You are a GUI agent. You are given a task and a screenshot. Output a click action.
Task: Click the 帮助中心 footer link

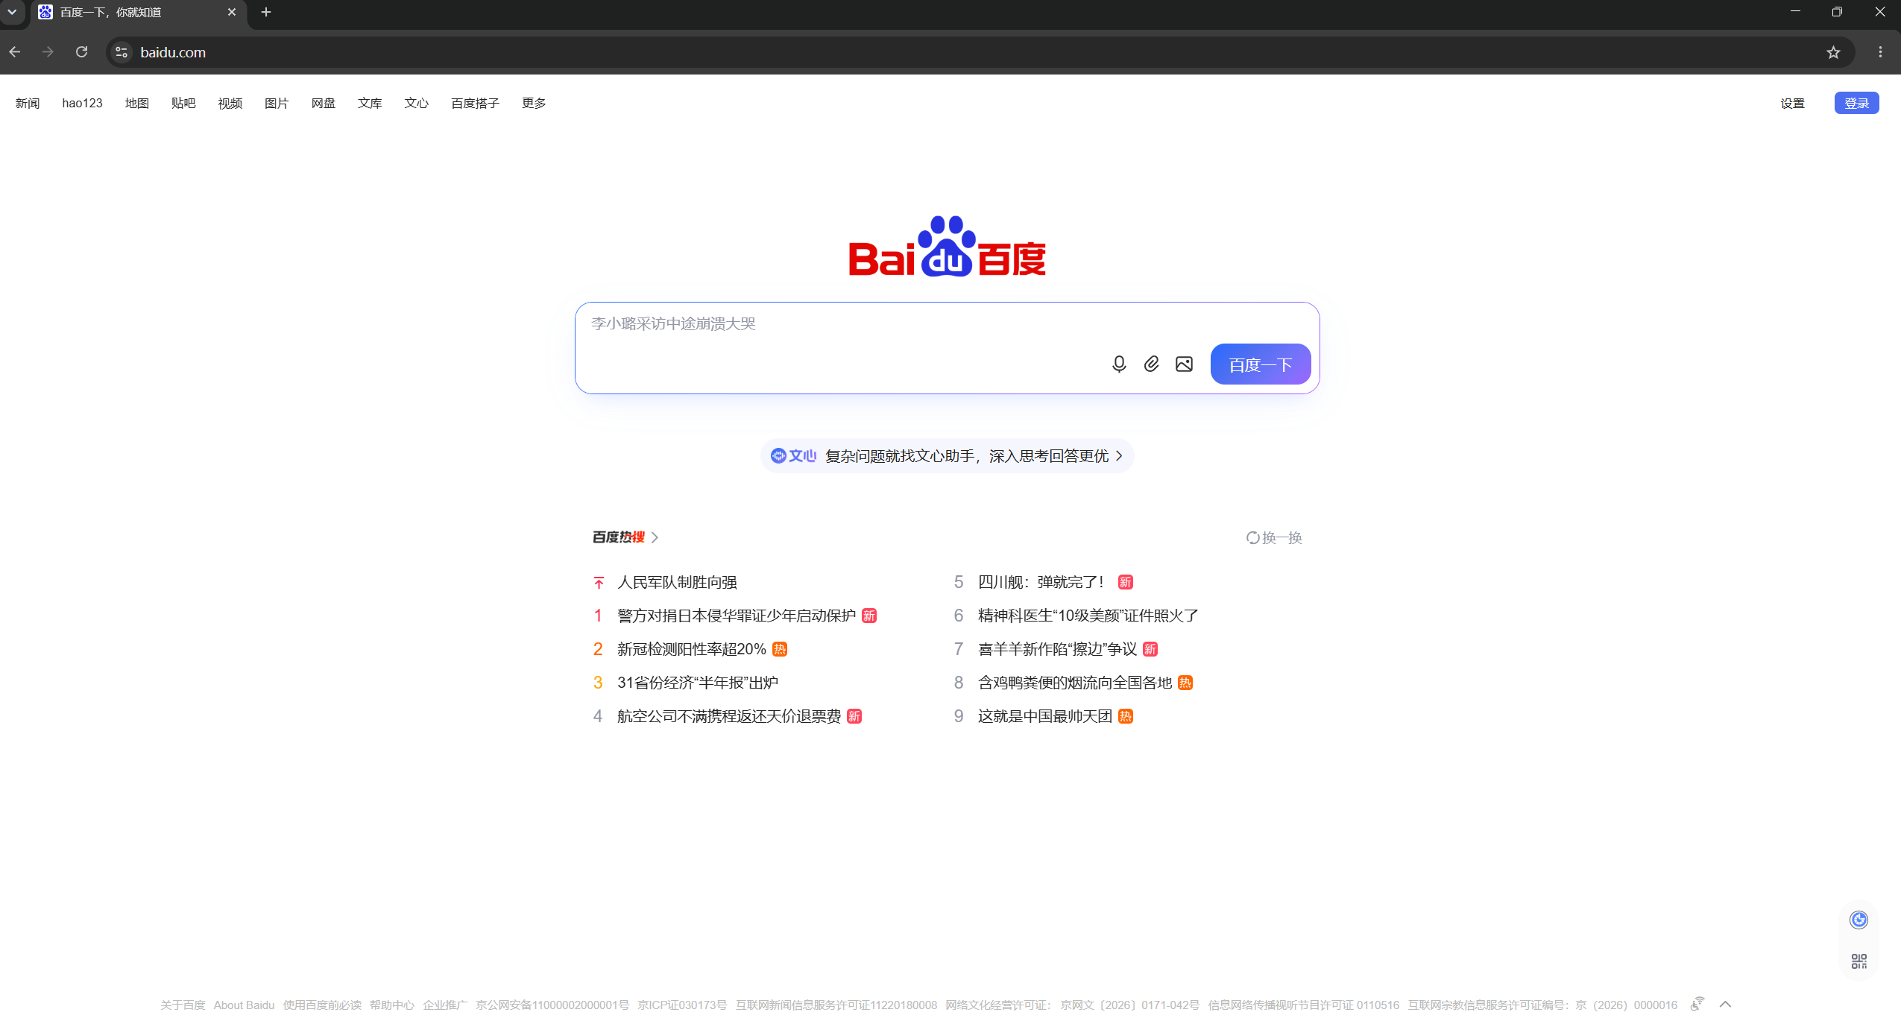392,1005
